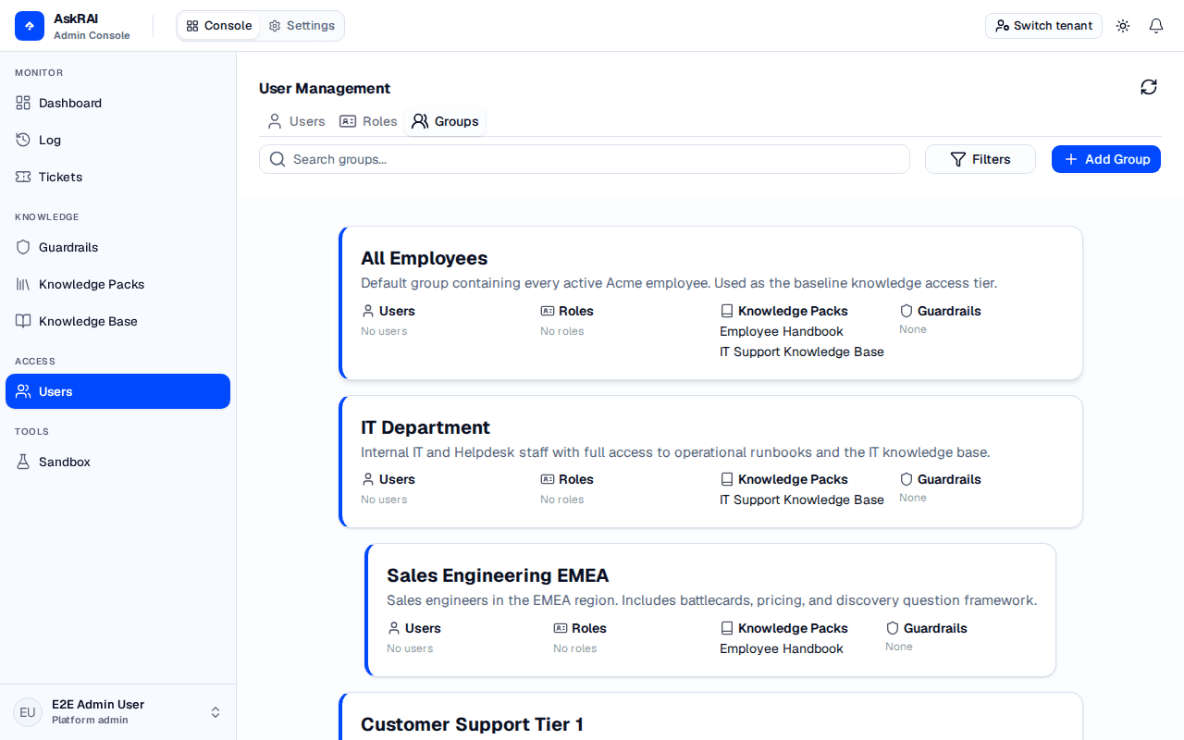Open the All Employees group card
The image size is (1184, 740).
point(710,302)
